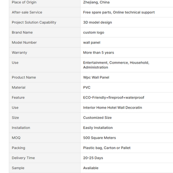Select the ECO-Friendly+fireproof+waterproof feature text
Viewport: 173px width, 173px height.
pyautogui.click(x=114, y=97)
